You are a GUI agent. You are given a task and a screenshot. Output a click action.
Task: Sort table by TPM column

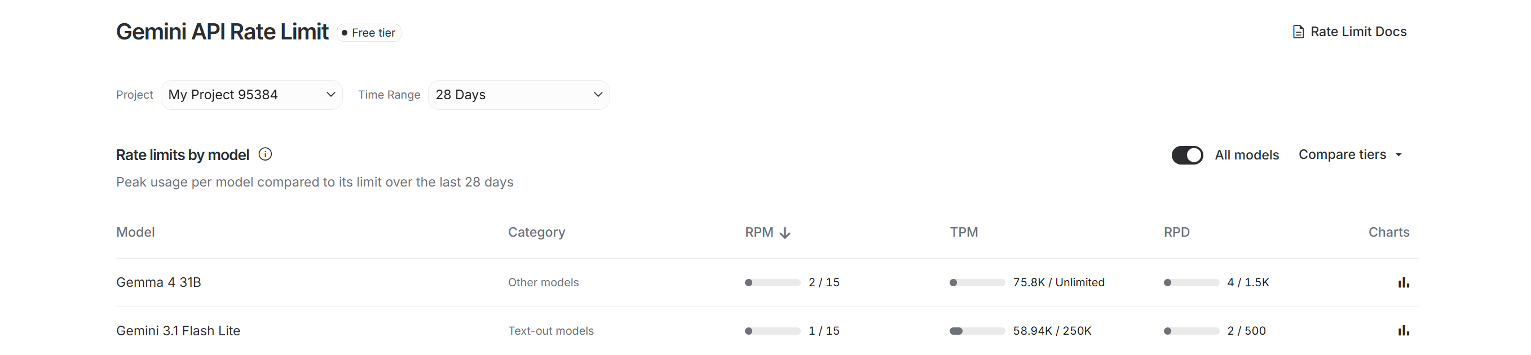pyautogui.click(x=963, y=232)
